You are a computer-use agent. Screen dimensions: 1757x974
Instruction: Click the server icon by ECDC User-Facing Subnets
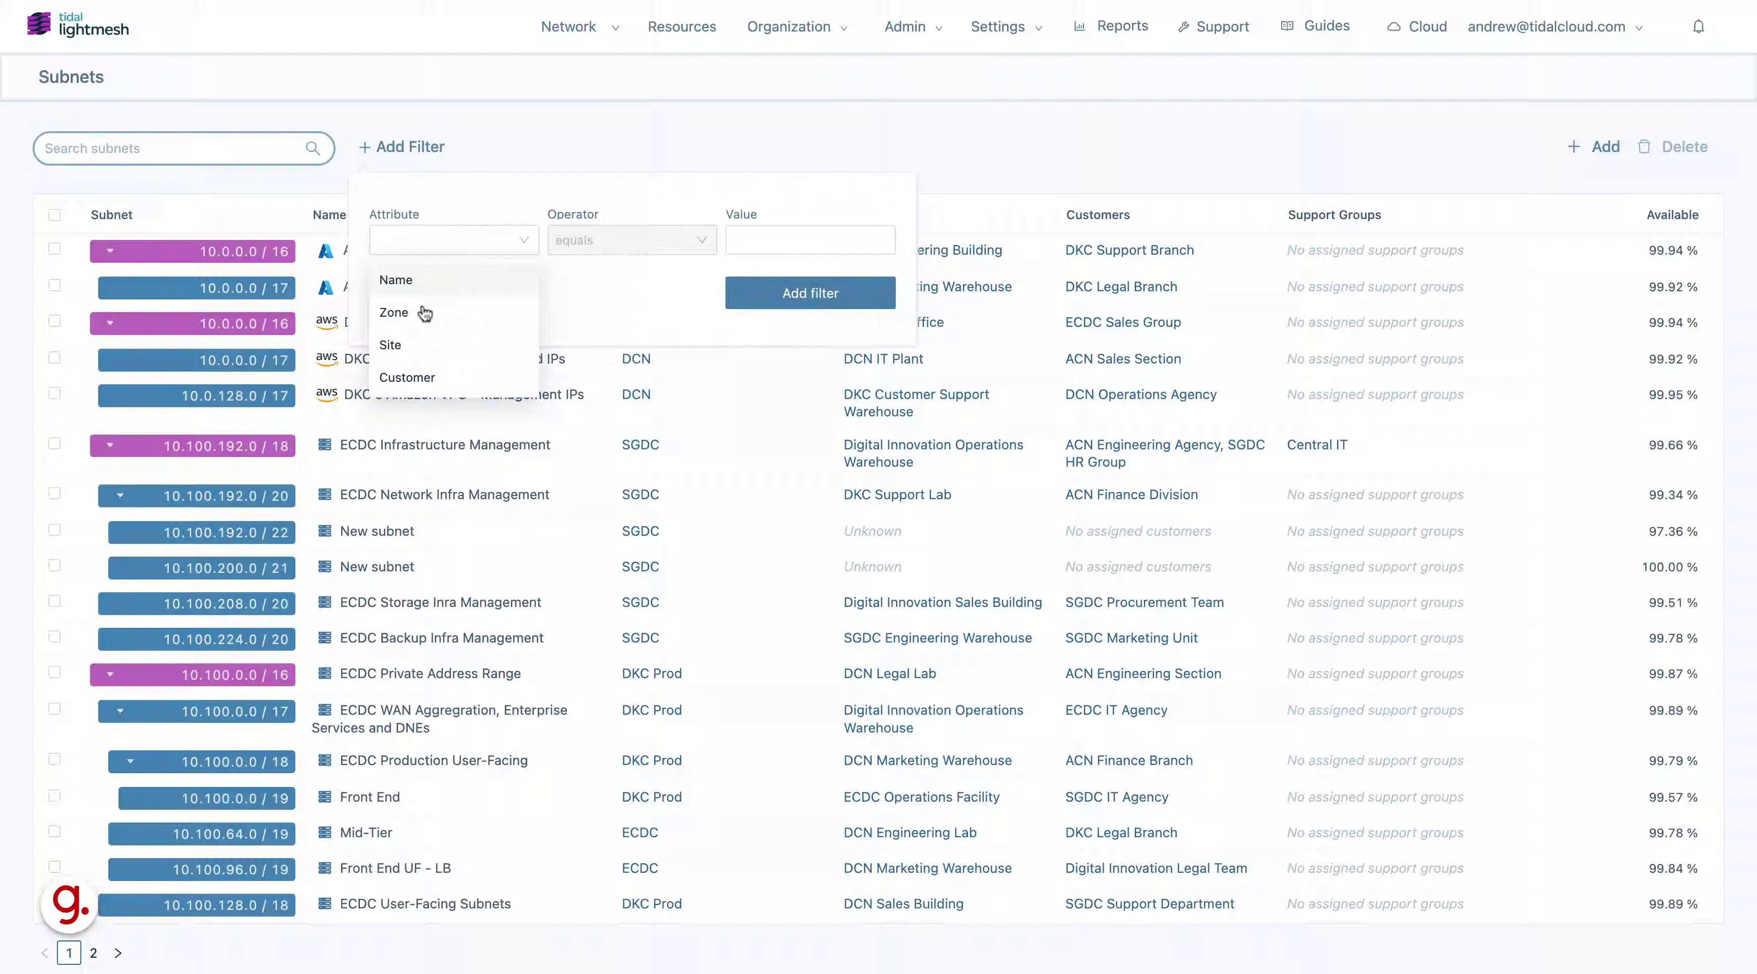(325, 904)
